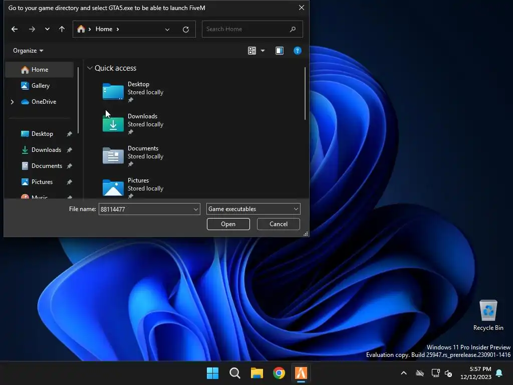Click the navigation pane scrollbar
This screenshot has height=385, width=513.
pos(78,100)
